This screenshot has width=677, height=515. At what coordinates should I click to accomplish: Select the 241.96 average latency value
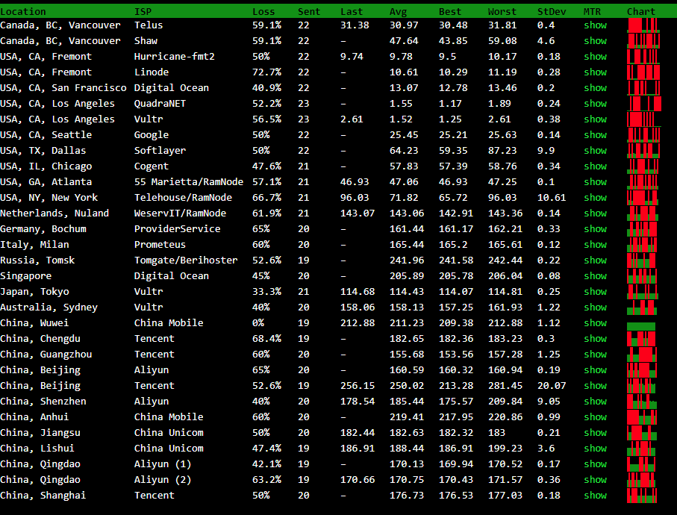[x=407, y=260]
